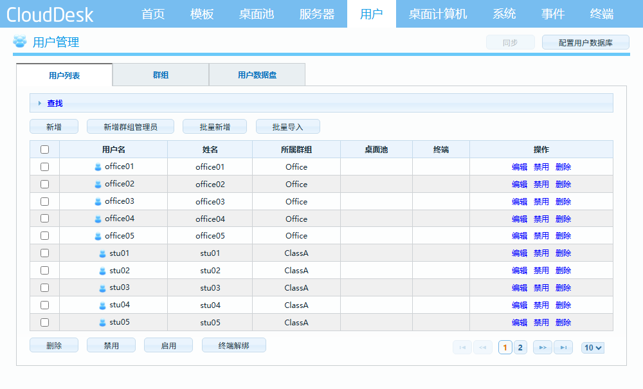
Task: Open the 系统 nav menu
Action: tap(504, 14)
